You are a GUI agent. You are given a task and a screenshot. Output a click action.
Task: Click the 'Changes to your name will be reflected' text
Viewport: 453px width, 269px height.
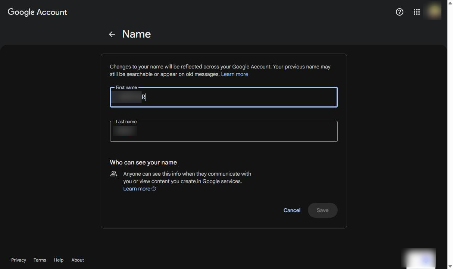[220, 70]
